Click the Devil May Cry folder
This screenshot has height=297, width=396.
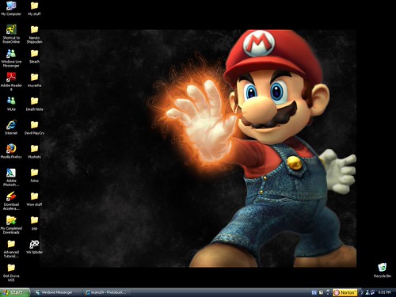coord(34,128)
